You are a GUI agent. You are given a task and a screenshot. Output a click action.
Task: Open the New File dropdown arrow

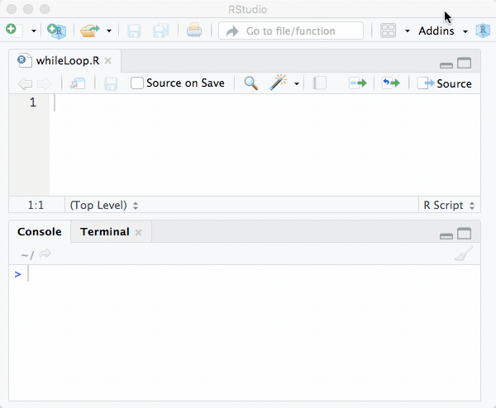pyautogui.click(x=34, y=31)
